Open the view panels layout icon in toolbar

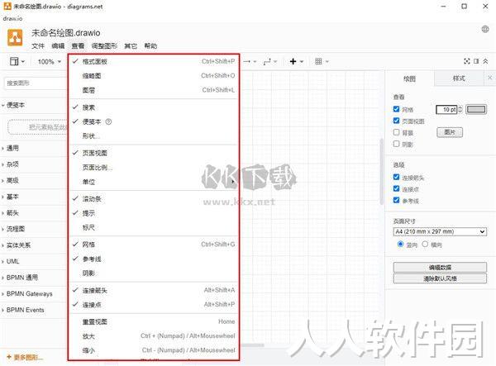click(x=17, y=61)
